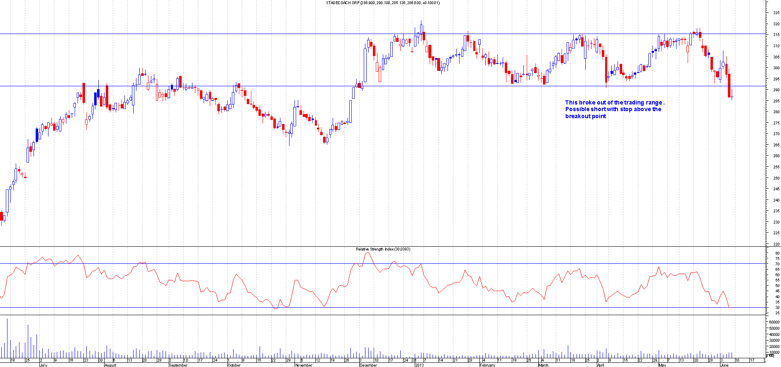Click the 325 price axis label

click(x=776, y=13)
